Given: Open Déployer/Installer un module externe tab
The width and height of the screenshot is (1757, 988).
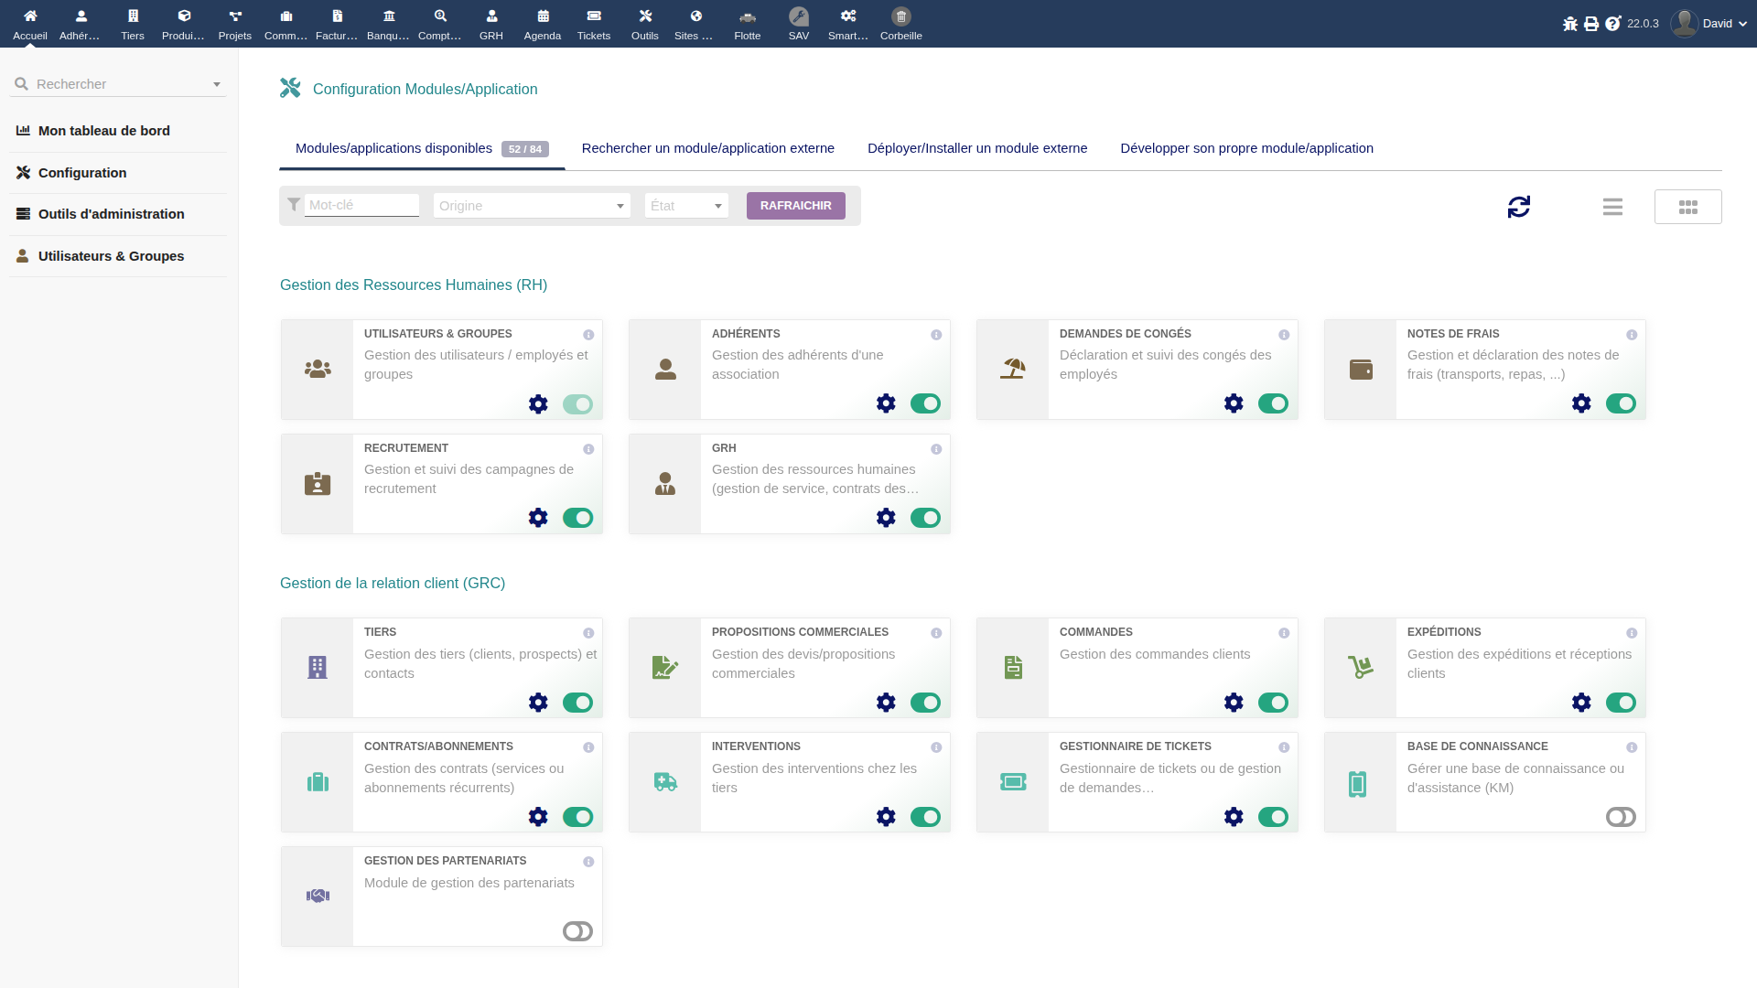Looking at the screenshot, I should coord(976,148).
